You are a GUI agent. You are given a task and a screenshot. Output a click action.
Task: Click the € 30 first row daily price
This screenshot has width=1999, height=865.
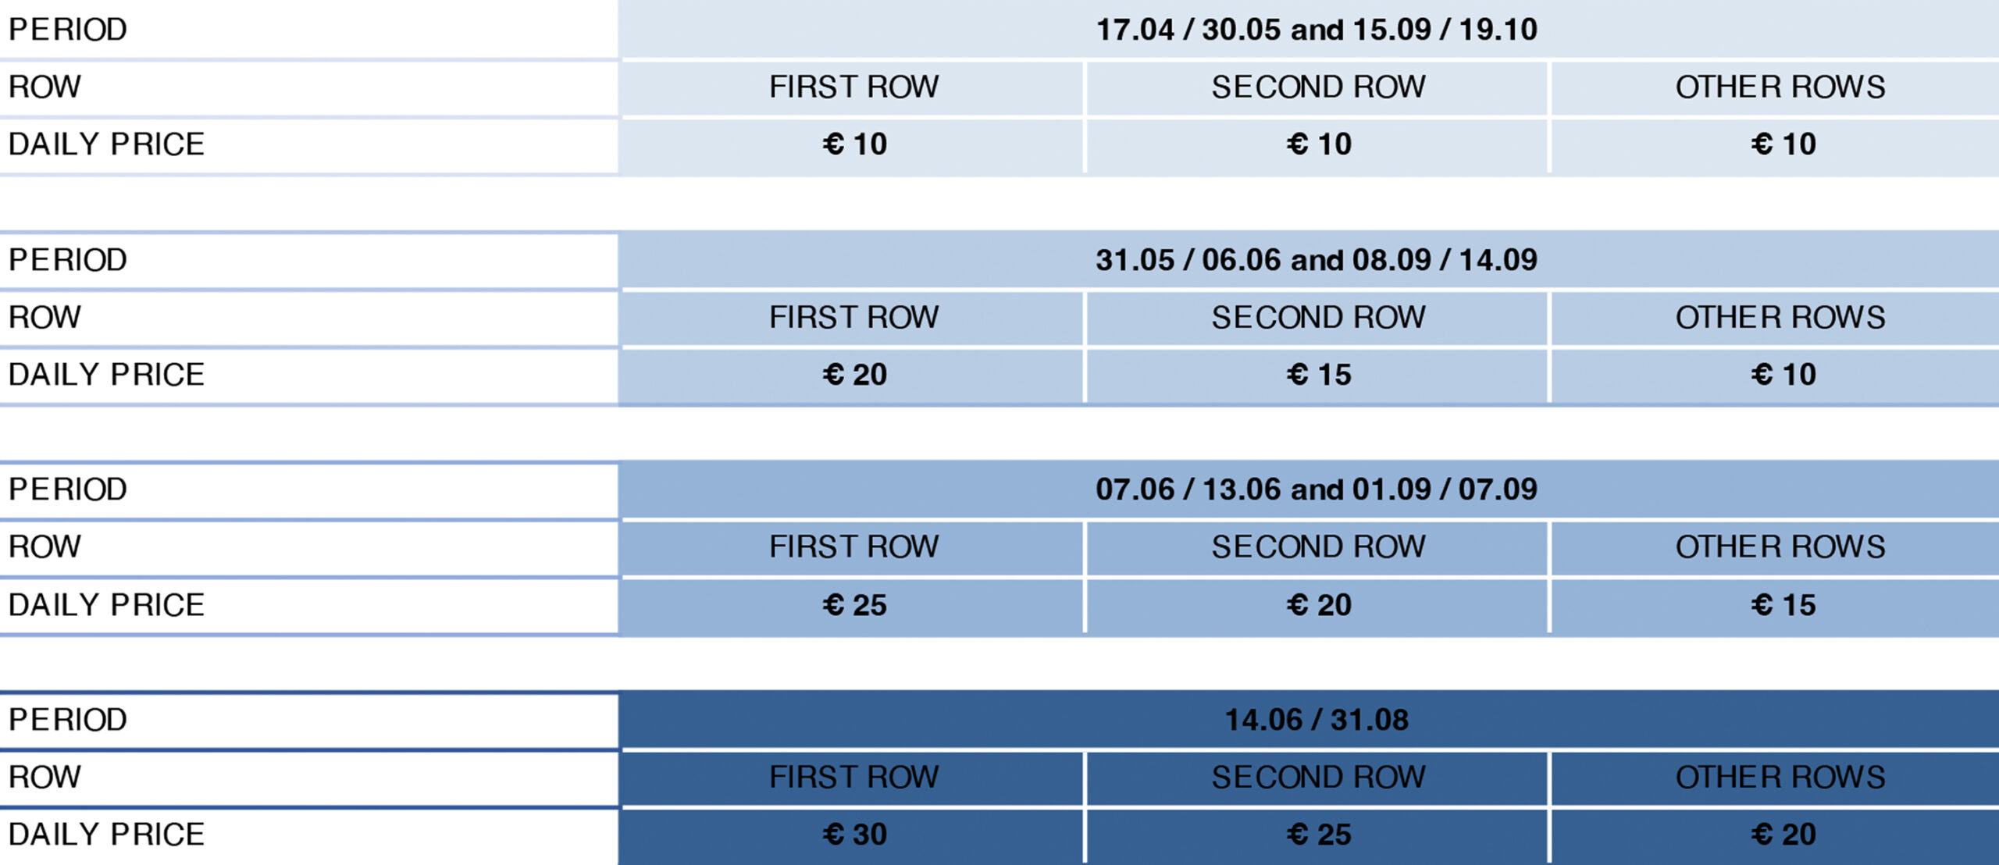point(854,835)
